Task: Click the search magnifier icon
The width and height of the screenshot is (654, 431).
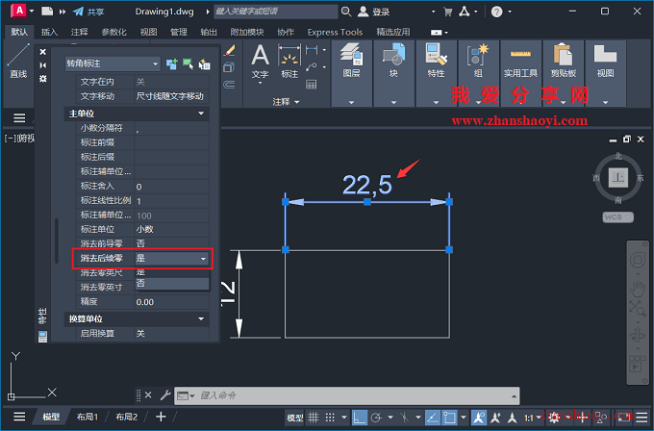Action: tap(346, 12)
